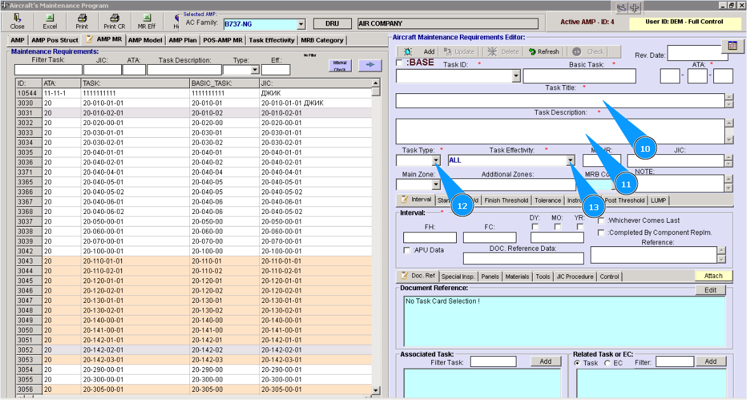
Task: Click the Add task icon in editor
Action: pyautogui.click(x=408, y=52)
